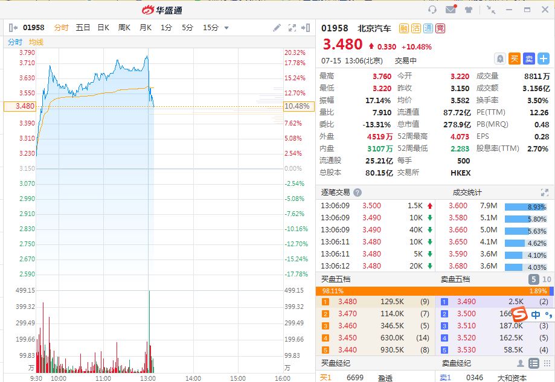Click the 融 margin badge

[403, 28]
